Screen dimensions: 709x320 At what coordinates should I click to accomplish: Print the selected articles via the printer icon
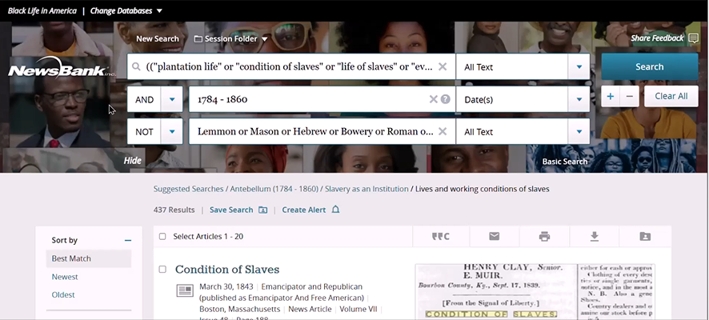[x=544, y=236]
